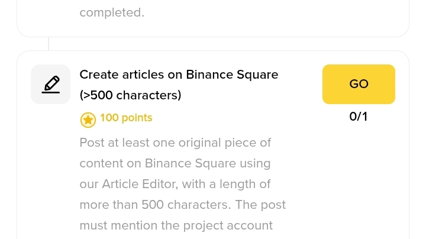Open the "Create articles on Binance Square" title
This screenshot has width=426, height=239.
pyautogui.click(x=179, y=75)
